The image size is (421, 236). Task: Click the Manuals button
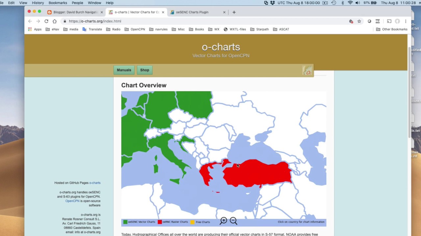(x=124, y=70)
